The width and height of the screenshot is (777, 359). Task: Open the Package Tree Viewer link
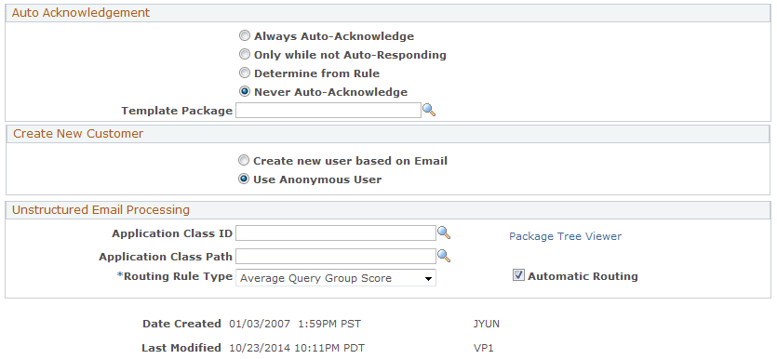coord(565,236)
